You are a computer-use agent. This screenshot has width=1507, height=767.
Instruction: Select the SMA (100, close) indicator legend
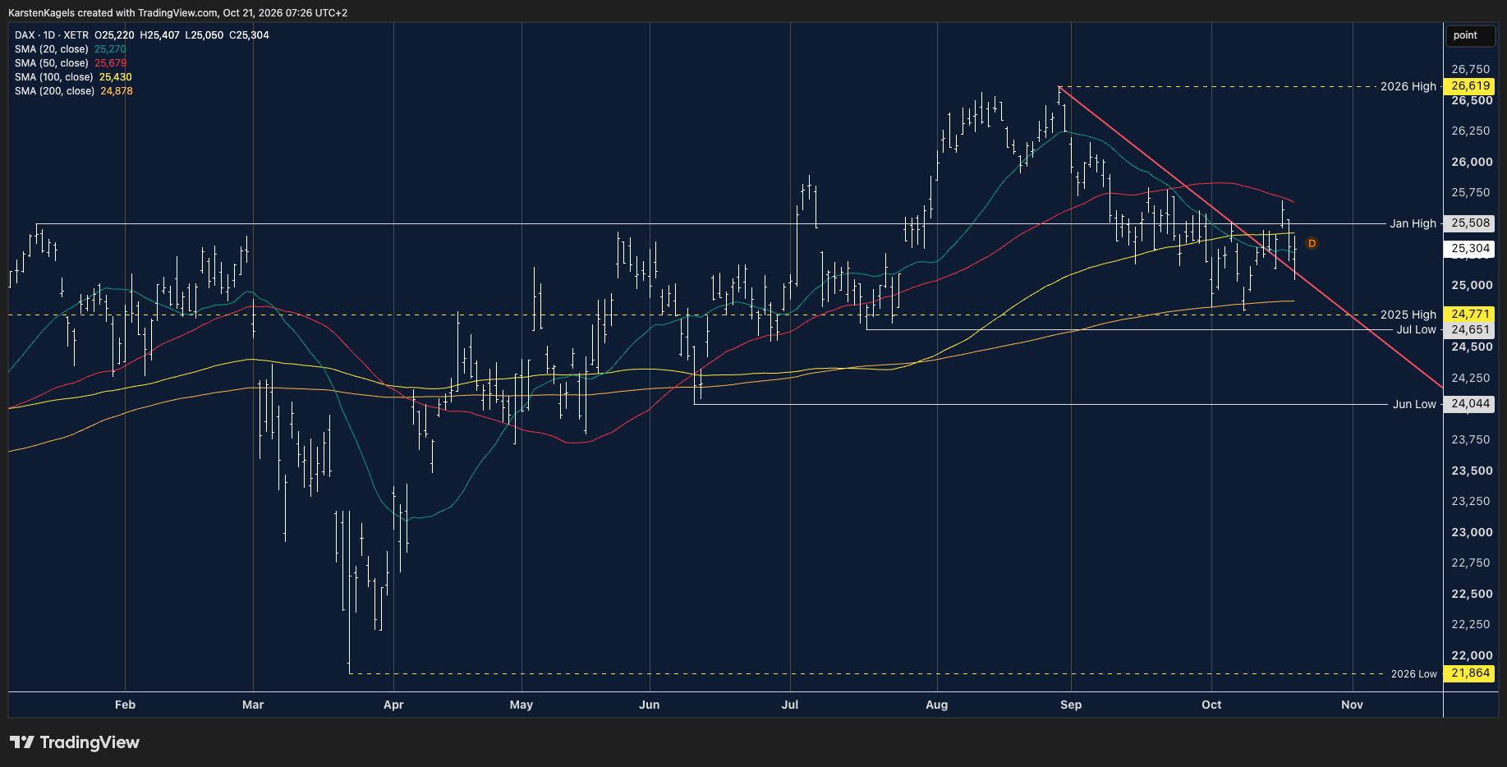[54, 77]
